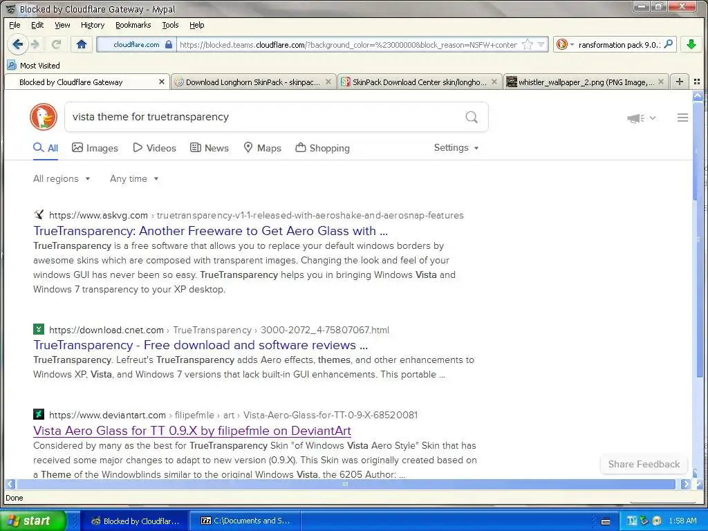Image resolution: width=708 pixels, height=531 pixels.
Task: Expand the All regions filter
Action: 62,179
